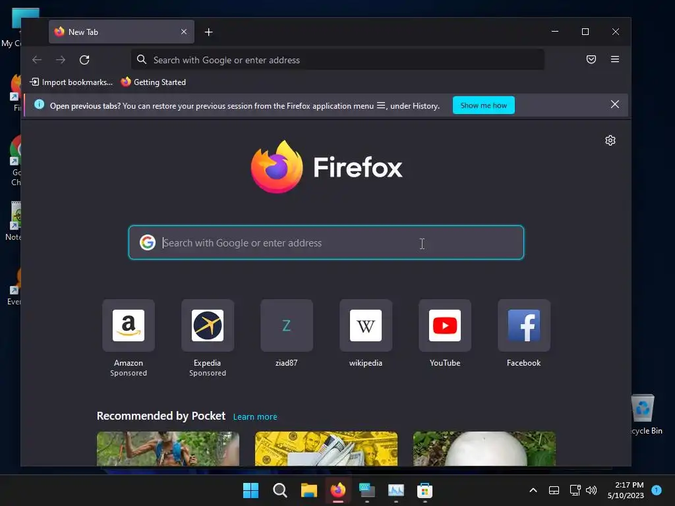Open the money Pocket story thumbnail
675x506 pixels.
[x=326, y=449]
